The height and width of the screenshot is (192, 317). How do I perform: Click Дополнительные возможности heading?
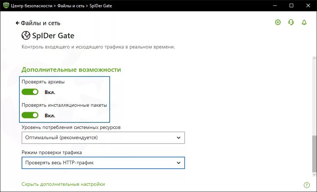(x=71, y=70)
